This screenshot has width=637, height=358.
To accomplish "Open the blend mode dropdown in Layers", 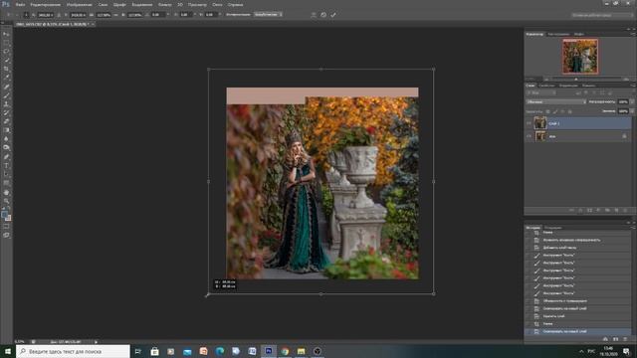I will (555, 101).
